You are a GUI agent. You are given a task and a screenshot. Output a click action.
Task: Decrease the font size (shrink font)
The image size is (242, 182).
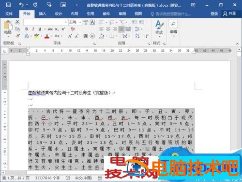pyautogui.click(x=76, y=36)
